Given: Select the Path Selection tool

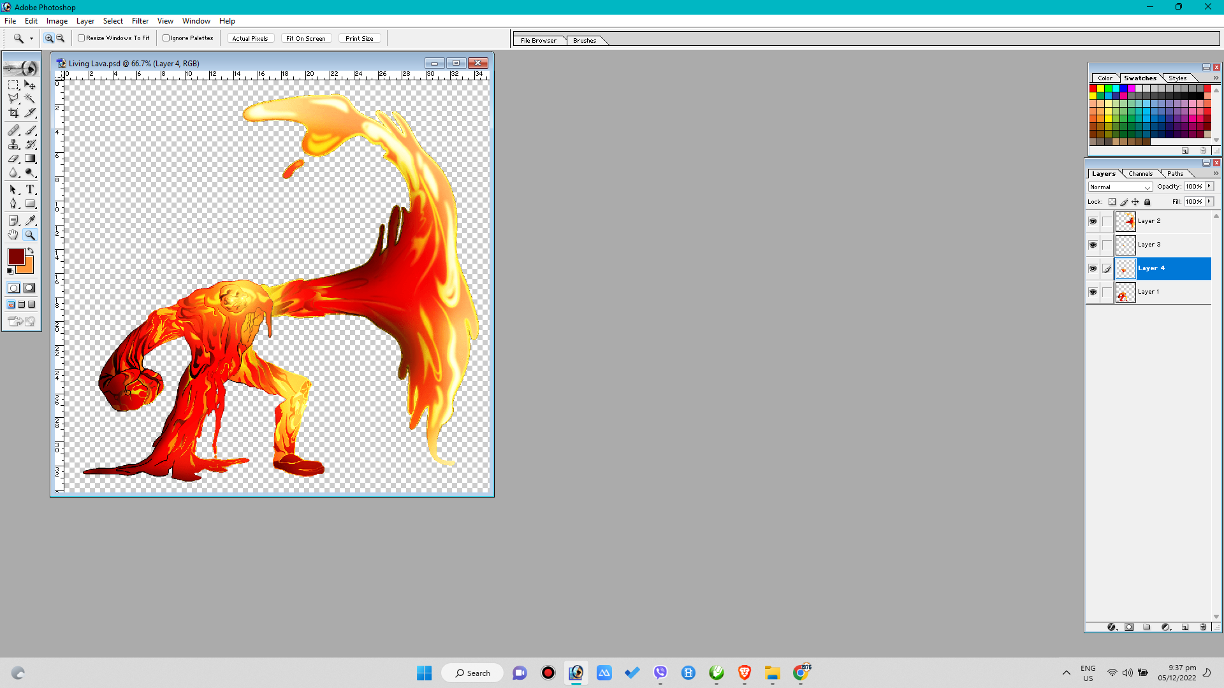Looking at the screenshot, I should point(13,189).
